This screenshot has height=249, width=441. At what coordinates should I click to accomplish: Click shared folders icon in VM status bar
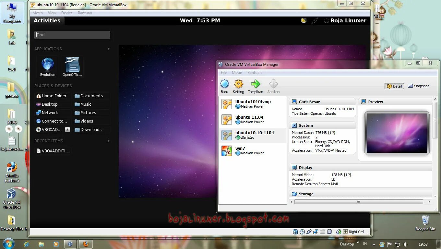(322, 232)
